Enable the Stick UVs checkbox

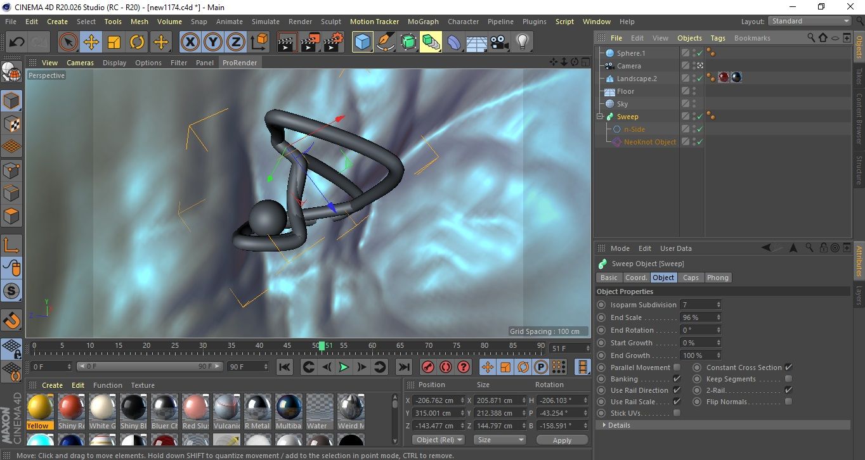click(x=677, y=413)
